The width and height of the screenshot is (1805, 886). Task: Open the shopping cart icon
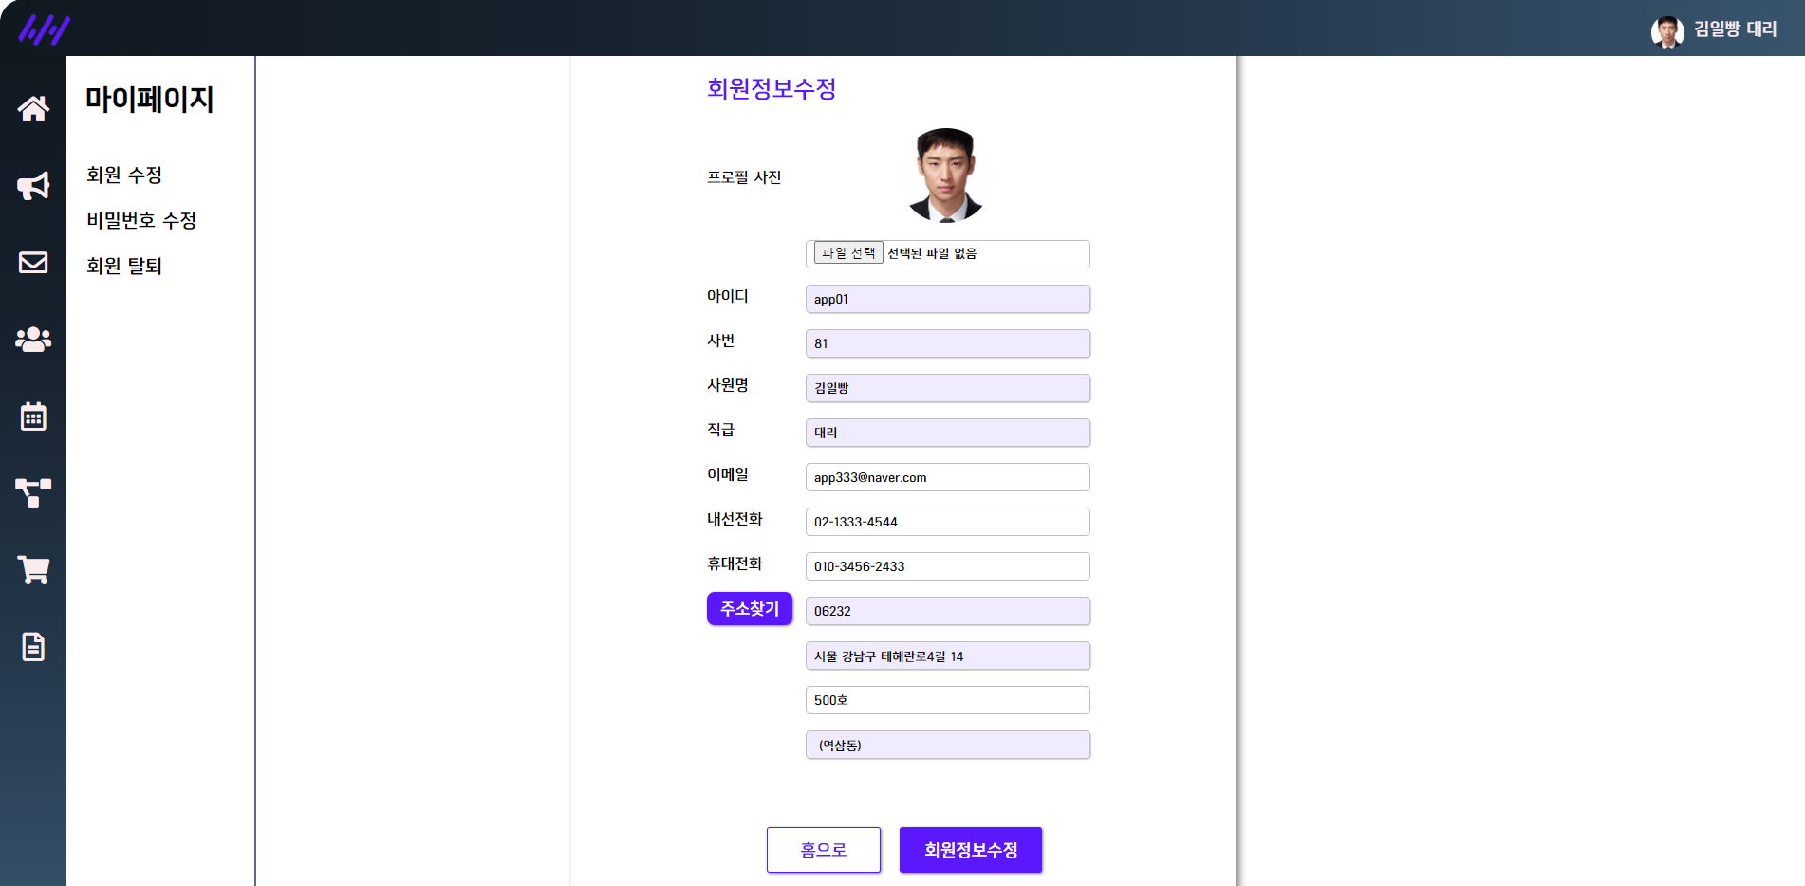[x=33, y=570]
